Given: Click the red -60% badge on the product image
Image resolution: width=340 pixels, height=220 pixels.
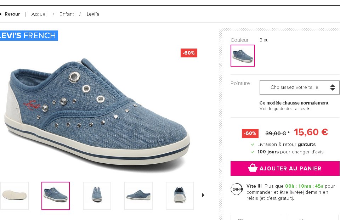Looking at the screenshot, I should tap(189, 53).
